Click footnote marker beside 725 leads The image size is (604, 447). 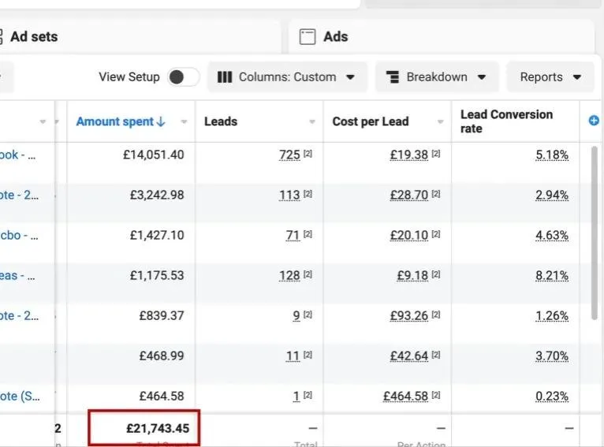[x=308, y=155]
